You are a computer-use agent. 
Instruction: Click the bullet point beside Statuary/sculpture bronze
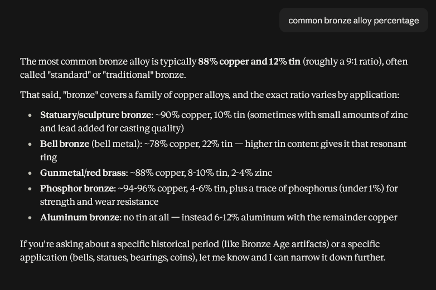30,115
